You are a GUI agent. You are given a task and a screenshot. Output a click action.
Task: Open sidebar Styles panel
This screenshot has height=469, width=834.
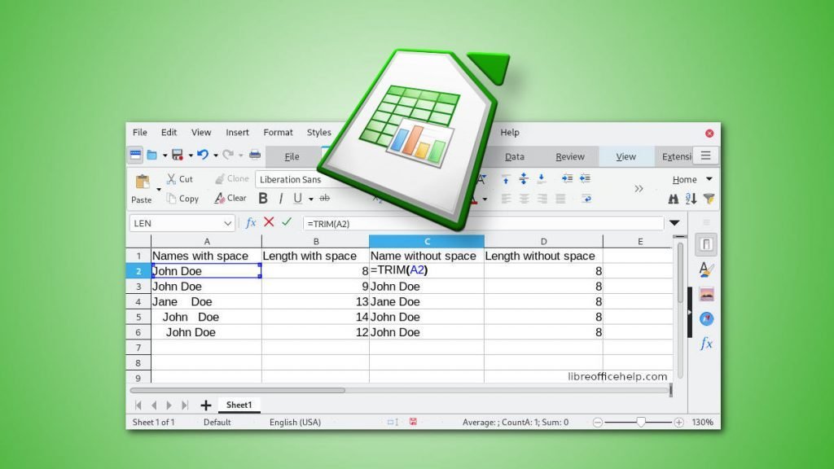click(x=706, y=270)
